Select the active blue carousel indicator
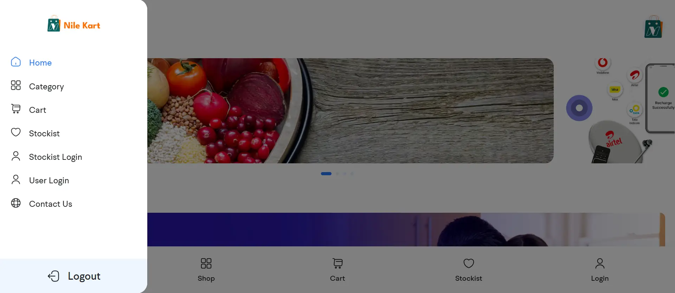This screenshot has height=293, width=675. click(326, 173)
